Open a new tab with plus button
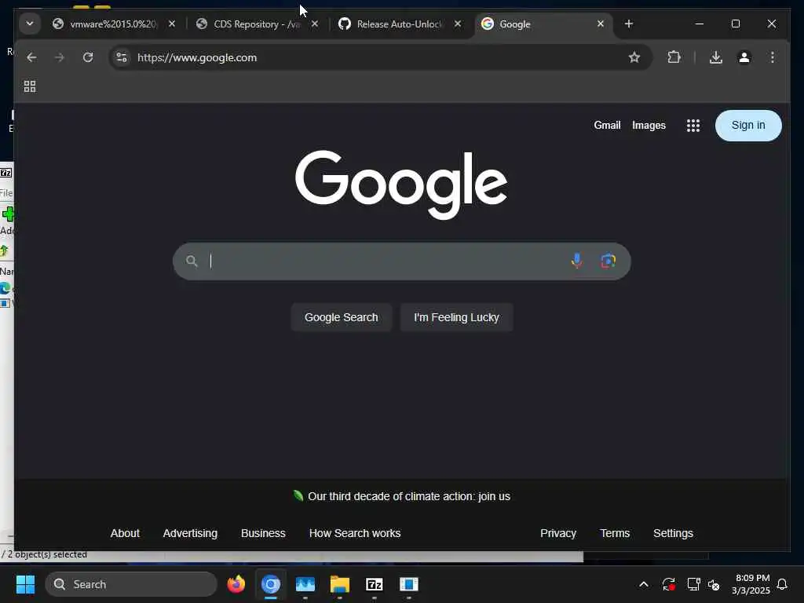The height and width of the screenshot is (603, 804). coord(629,24)
